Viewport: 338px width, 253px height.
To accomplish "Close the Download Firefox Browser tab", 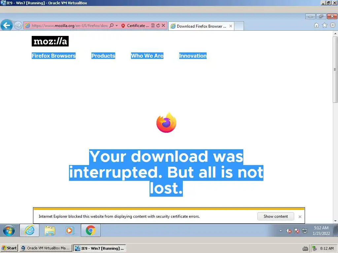I will 231,26.
